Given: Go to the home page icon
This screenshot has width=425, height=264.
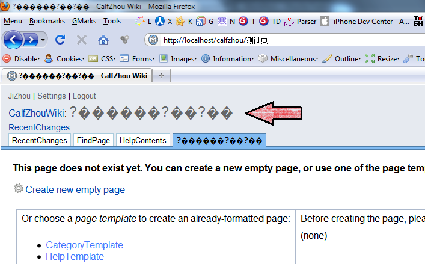Looking at the screenshot, I should click(x=103, y=40).
